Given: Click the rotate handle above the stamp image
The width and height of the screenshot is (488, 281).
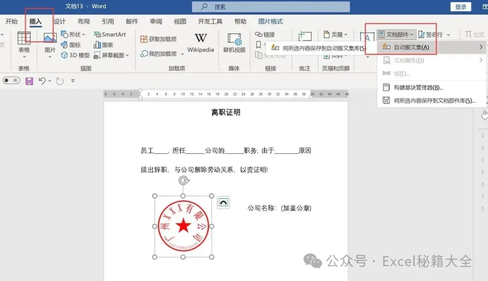Looking at the screenshot, I should (x=184, y=180).
